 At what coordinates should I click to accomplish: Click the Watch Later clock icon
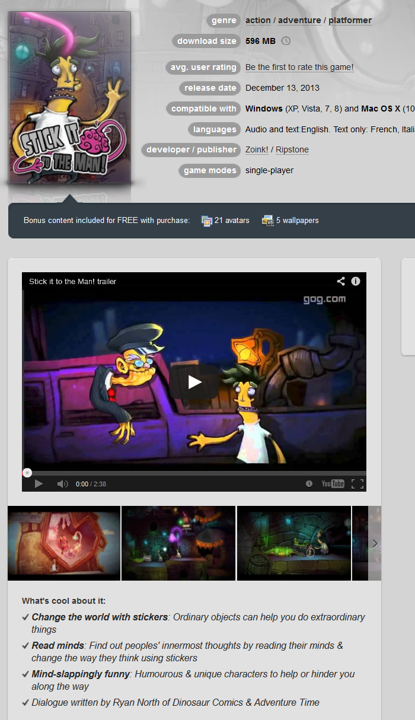pos(309,484)
